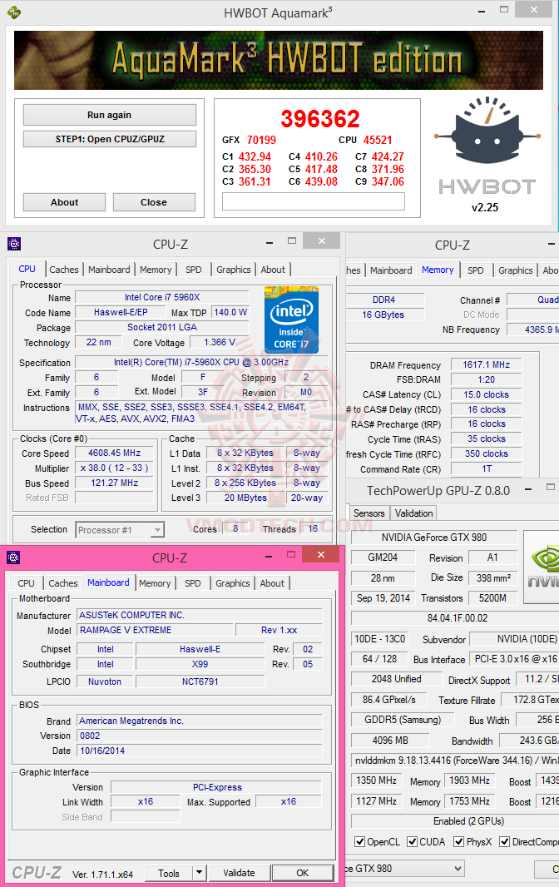Click the Validate button in CPU-Z
Viewport: 559px width, 887px height.
(239, 873)
